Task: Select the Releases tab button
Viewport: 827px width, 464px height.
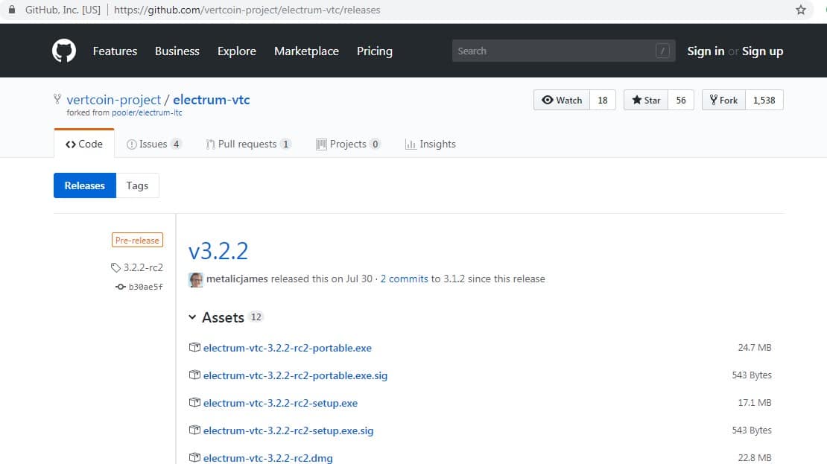Action: point(85,185)
